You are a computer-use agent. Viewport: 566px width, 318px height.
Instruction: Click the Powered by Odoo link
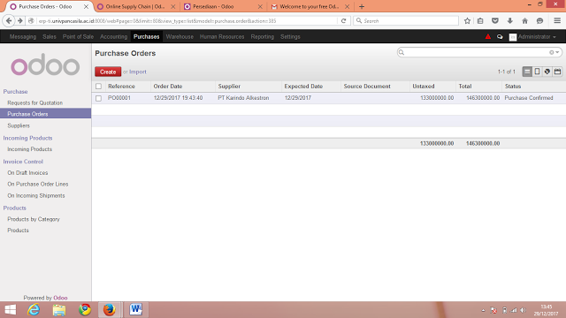click(60, 298)
